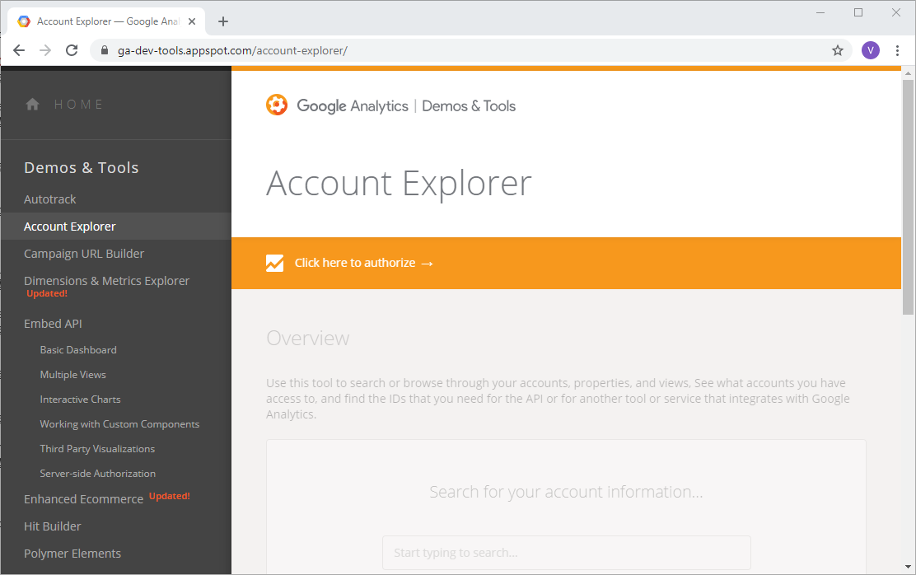Open the Embed API section
Screen dimensions: 916x575
pyautogui.click(x=54, y=324)
